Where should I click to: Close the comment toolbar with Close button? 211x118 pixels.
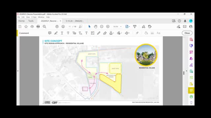coord(187,33)
